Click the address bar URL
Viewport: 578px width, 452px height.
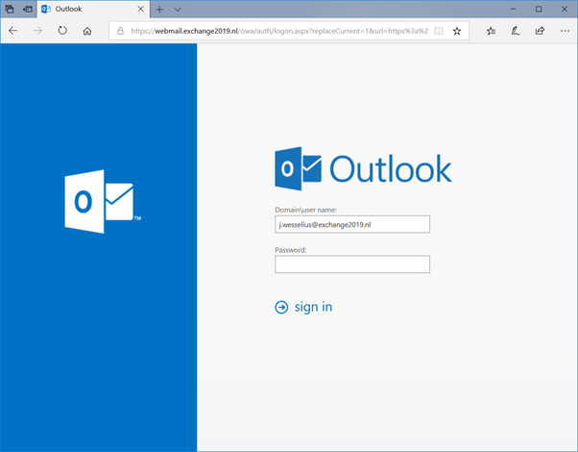pyautogui.click(x=278, y=31)
